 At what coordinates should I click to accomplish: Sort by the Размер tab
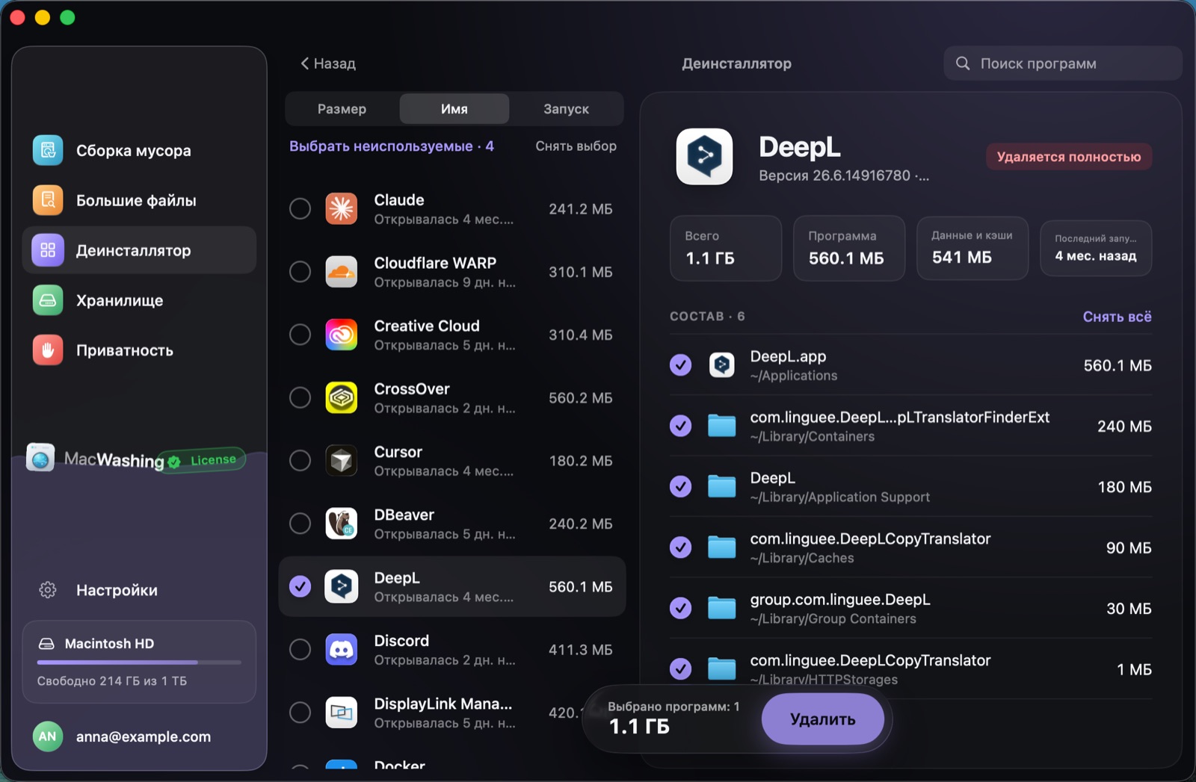[x=342, y=109]
